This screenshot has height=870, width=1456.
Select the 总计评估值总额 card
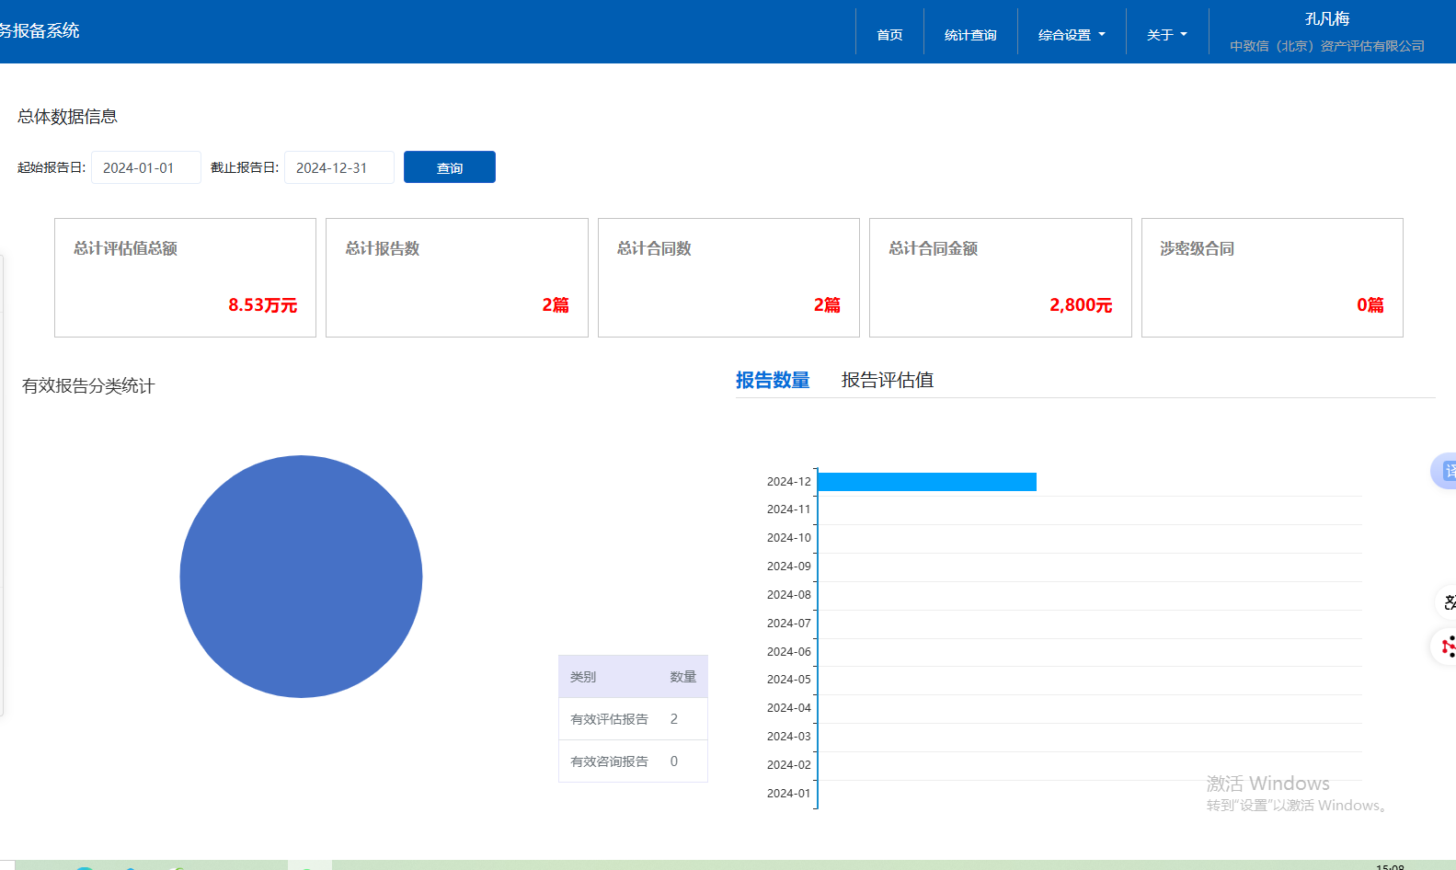[x=185, y=278]
